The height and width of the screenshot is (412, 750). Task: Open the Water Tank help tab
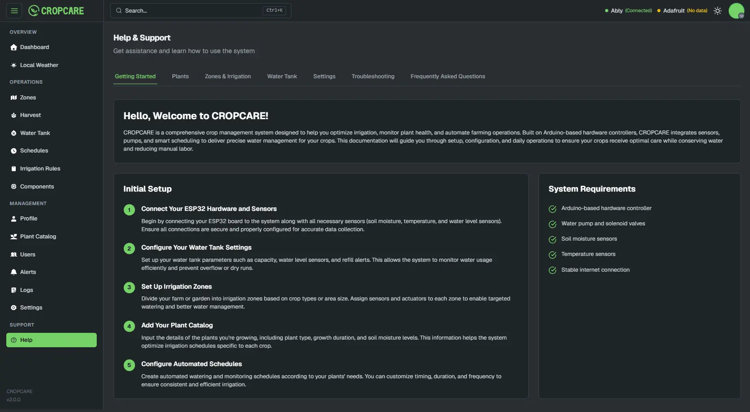pos(282,76)
